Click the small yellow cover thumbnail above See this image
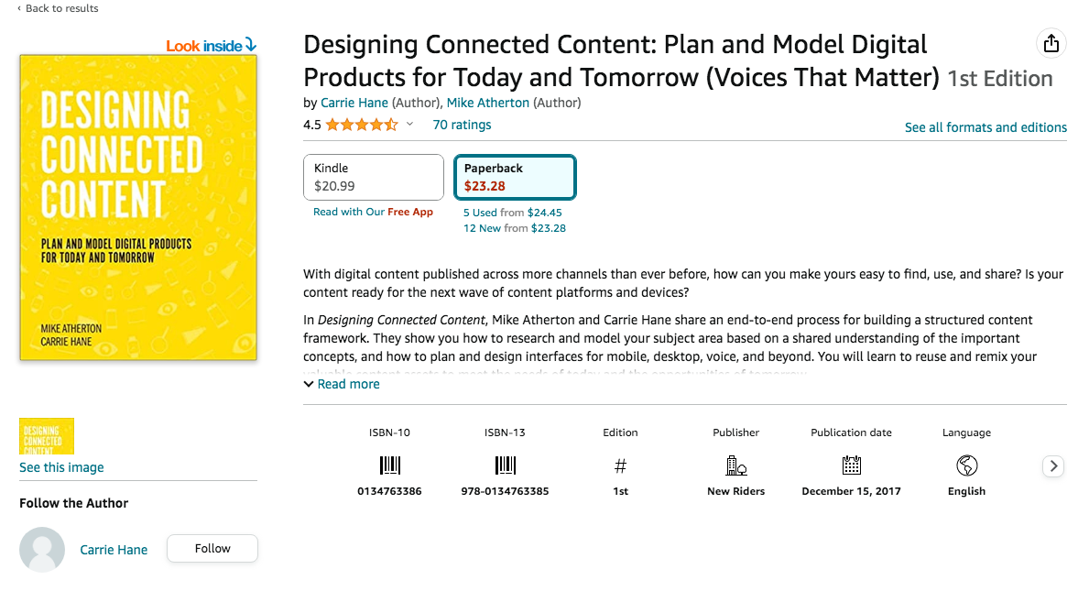 tap(47, 436)
